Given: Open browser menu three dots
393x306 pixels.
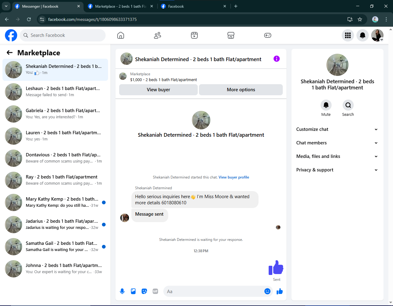Looking at the screenshot, I should tap(386, 19).
